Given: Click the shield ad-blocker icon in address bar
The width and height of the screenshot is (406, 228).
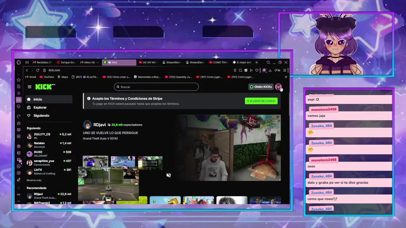Looking at the screenshot, I should pyautogui.click(x=246, y=70).
